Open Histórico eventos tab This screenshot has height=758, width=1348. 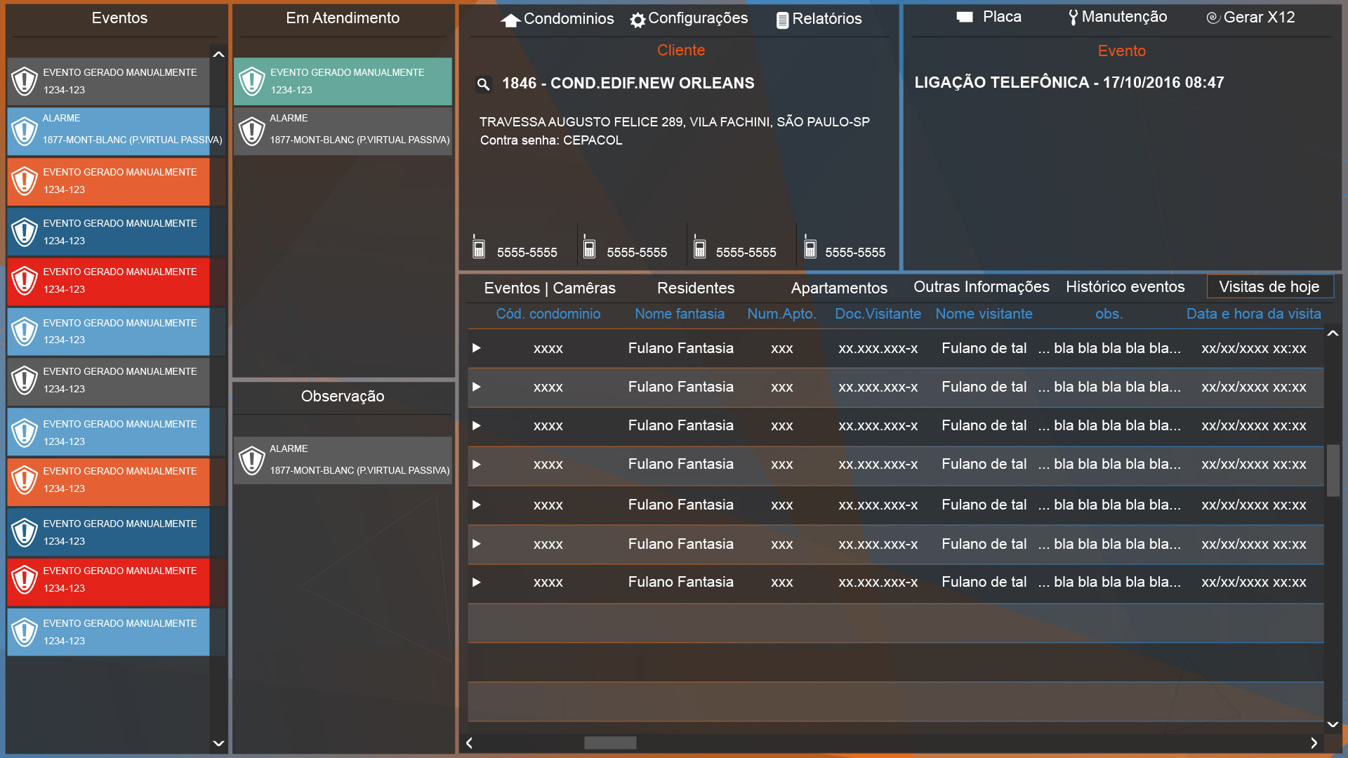pos(1125,286)
